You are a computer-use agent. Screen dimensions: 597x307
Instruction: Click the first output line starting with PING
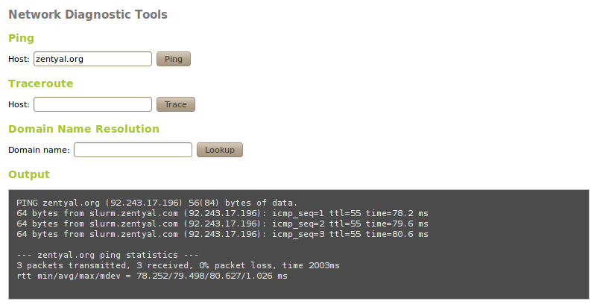[157, 203]
